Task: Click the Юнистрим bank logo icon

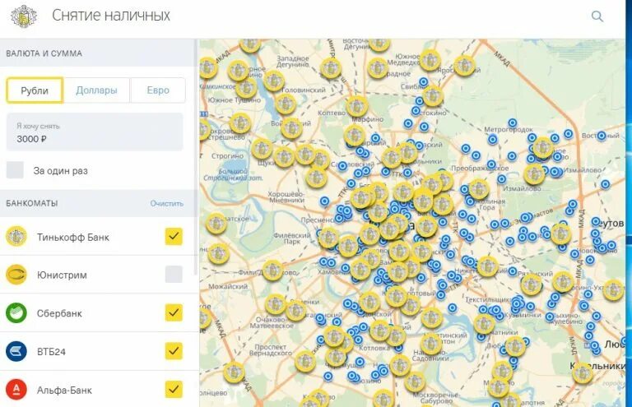Action: (x=16, y=275)
